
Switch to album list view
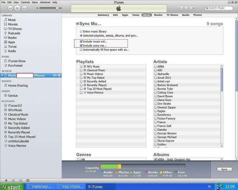tap(184, 8)
